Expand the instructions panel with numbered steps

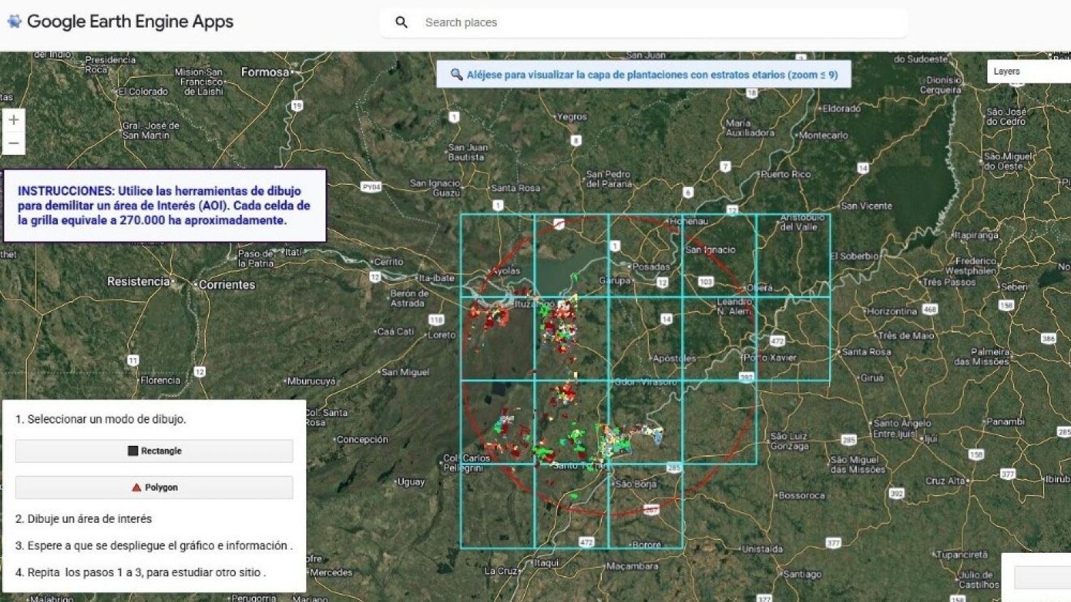coord(154,496)
